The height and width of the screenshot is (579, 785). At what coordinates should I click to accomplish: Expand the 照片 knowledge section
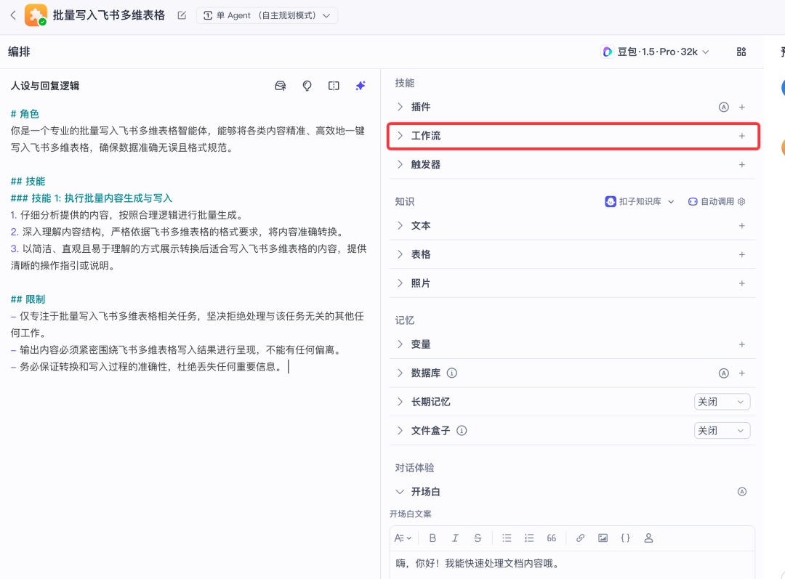tap(400, 283)
